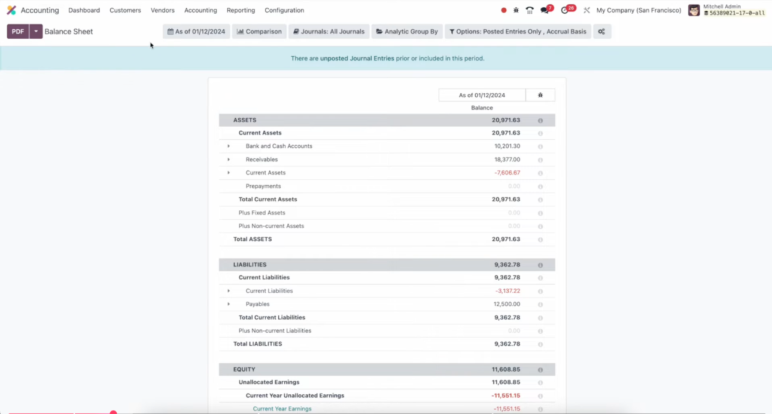
Task: Click the 12,500.00 Payables balance
Action: (x=507, y=304)
